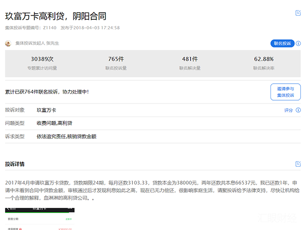This screenshot has width=304, height=230.
Task: Click the demand type 依法追究责任,核销贷款金额
Action: [x=67, y=136]
